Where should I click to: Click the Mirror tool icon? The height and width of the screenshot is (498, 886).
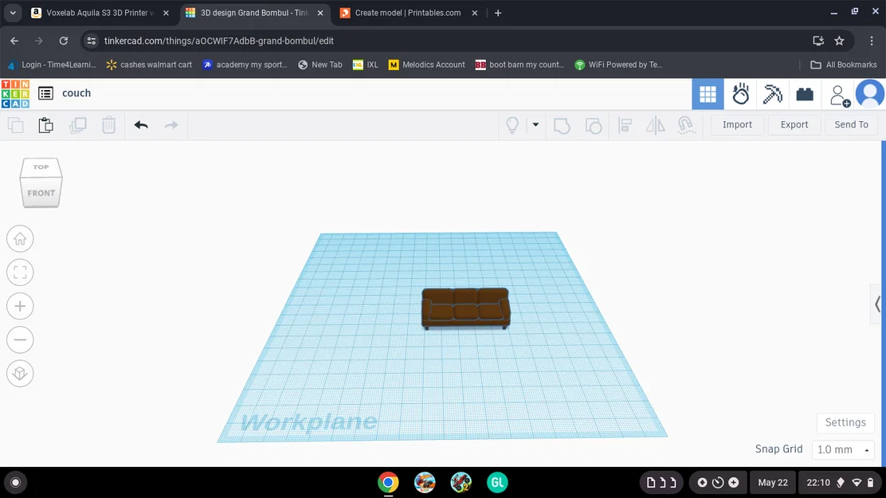click(x=656, y=125)
